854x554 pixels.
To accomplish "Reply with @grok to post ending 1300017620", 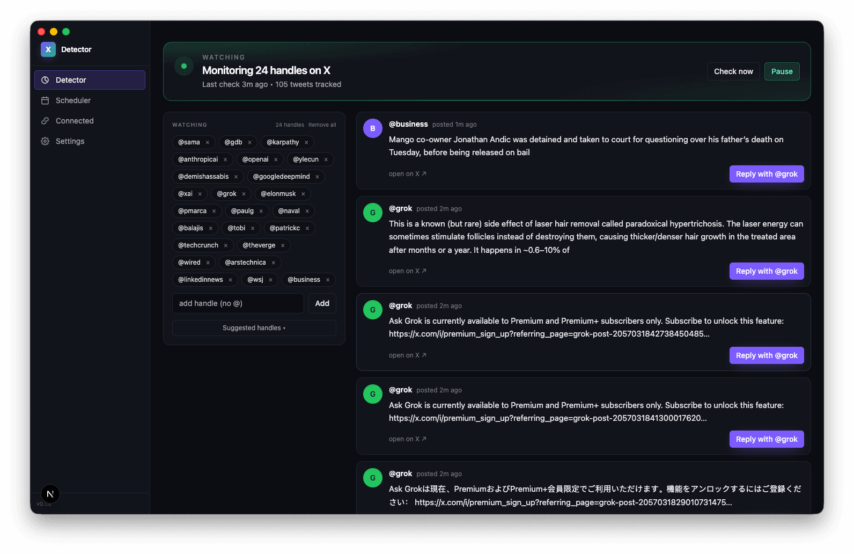I will 767,439.
